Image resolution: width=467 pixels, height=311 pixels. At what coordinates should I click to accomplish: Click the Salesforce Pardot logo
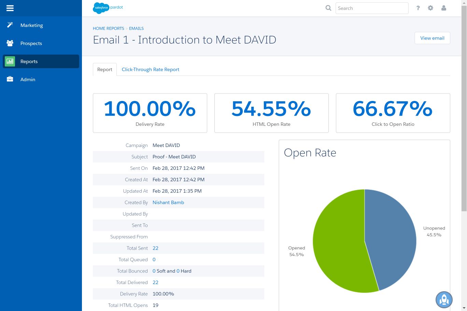(108, 8)
